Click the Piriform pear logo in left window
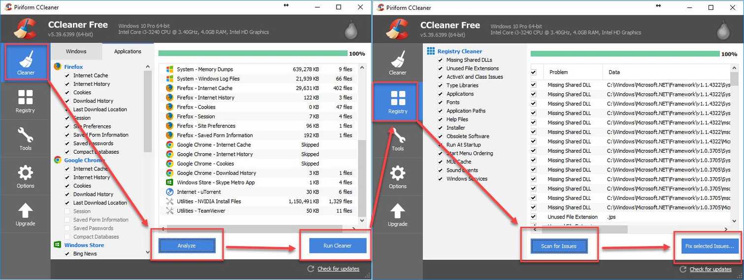Viewport: 744px width, 280px height. [x=350, y=29]
